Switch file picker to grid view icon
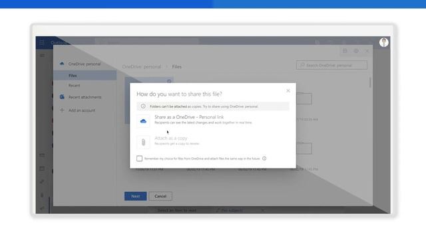Screen dimensions: 426x239 pyautogui.click(x=345, y=50)
